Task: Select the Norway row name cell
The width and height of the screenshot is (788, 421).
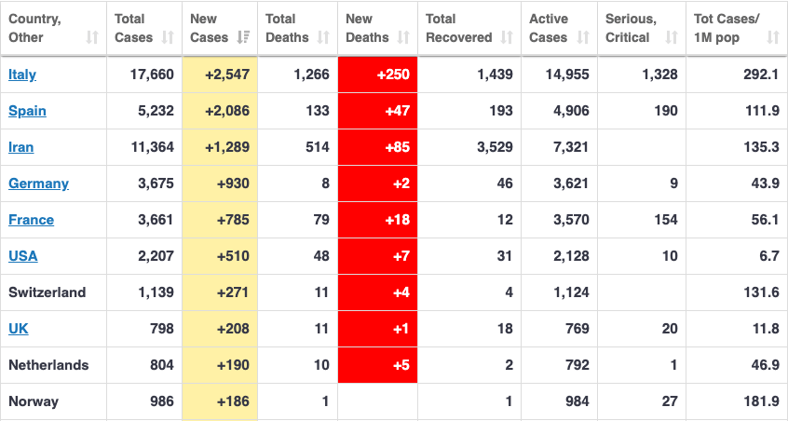Action: click(34, 401)
